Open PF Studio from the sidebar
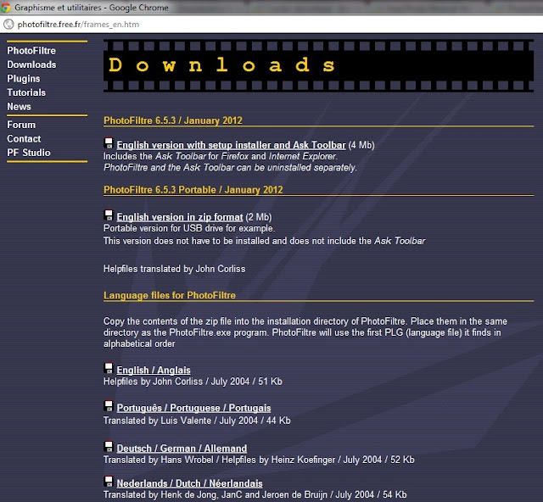The width and height of the screenshot is (543, 502). pyautogui.click(x=29, y=153)
